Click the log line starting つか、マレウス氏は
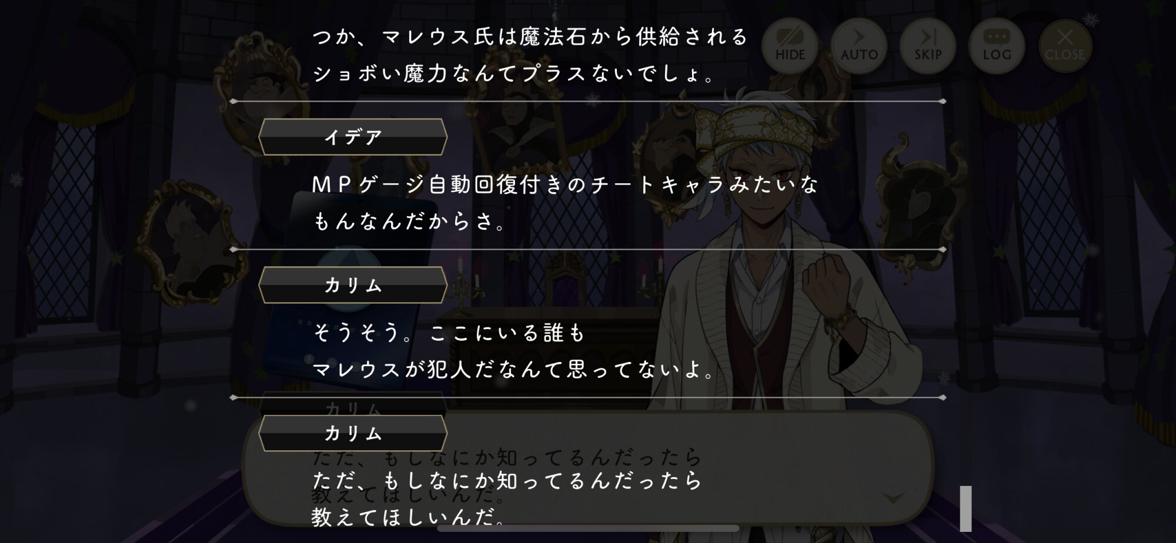 (529, 55)
